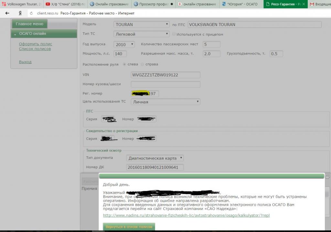The image size is (331, 232).
Task: Click the Номер ДК field
Action: (x=155, y=167)
